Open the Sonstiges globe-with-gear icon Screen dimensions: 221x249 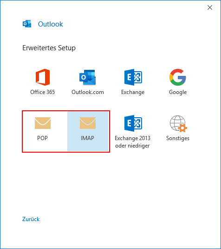tap(178, 124)
